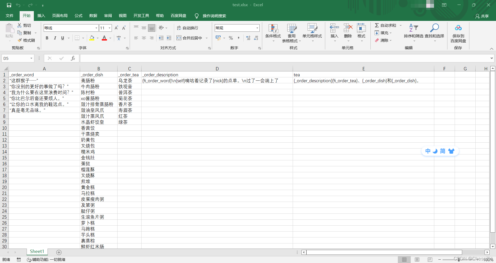
Task: Expand the formula bar
Action: point(491,58)
